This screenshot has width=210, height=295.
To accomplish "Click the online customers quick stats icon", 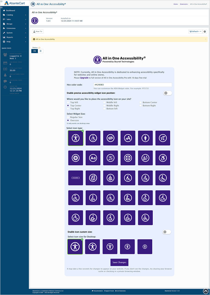I will (5, 55).
